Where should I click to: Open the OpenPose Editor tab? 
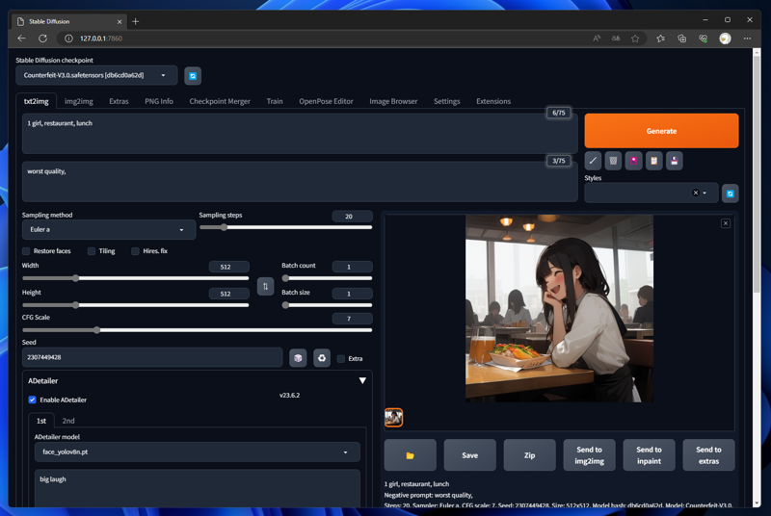pyautogui.click(x=326, y=101)
